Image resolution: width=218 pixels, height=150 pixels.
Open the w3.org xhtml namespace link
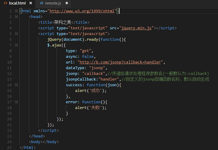82,11
